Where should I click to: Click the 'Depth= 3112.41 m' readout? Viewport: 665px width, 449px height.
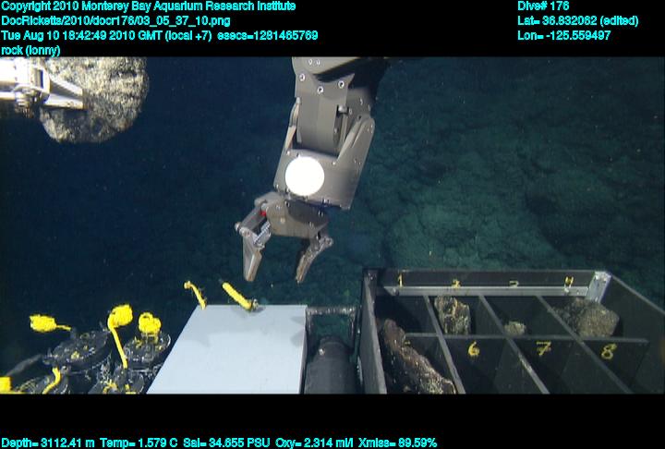[48, 443]
